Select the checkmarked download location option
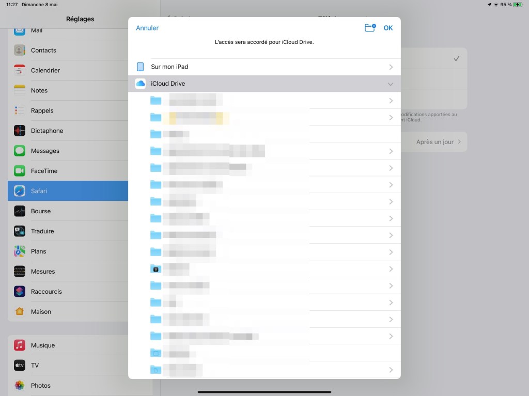This screenshot has width=529, height=396. [456, 59]
